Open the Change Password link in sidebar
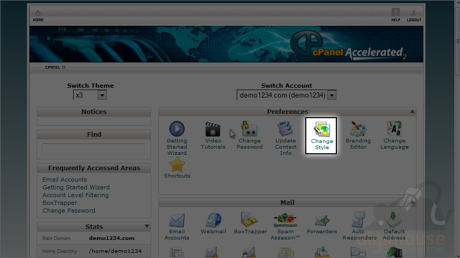The image size is (460, 258). click(69, 211)
